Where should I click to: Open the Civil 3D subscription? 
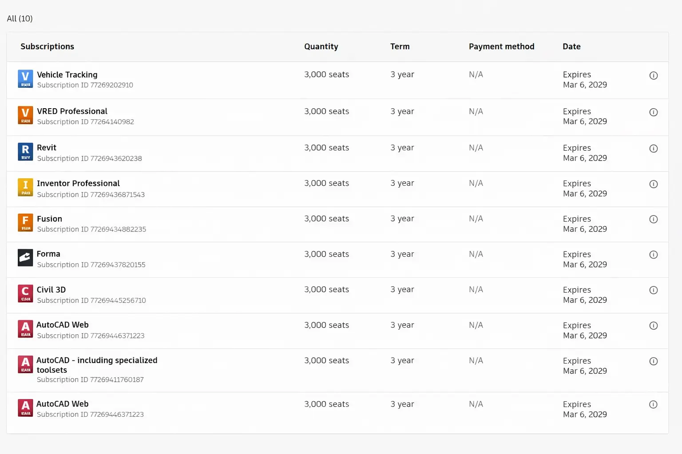[x=51, y=290]
